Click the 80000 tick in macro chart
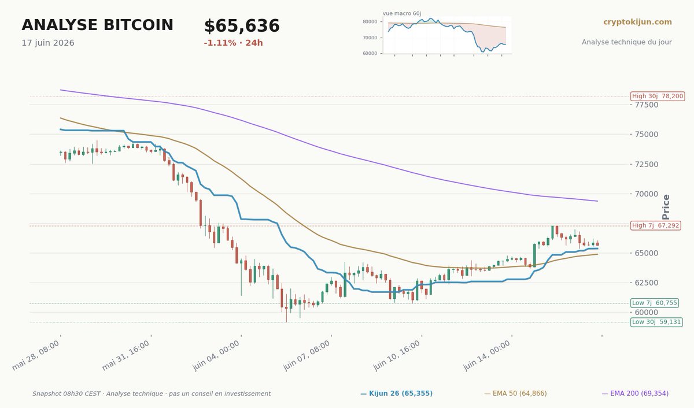This screenshot has width=694, height=408. [370, 22]
